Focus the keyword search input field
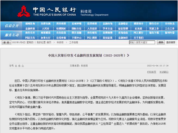178x133 pixels. pos(143,42)
